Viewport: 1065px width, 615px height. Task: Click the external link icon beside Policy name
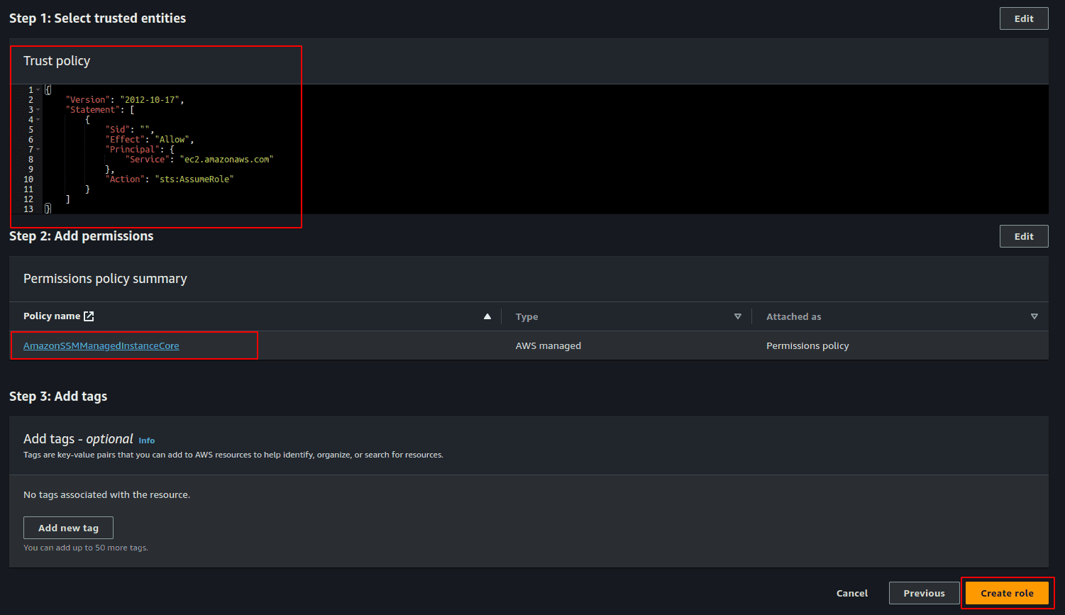[x=89, y=316]
